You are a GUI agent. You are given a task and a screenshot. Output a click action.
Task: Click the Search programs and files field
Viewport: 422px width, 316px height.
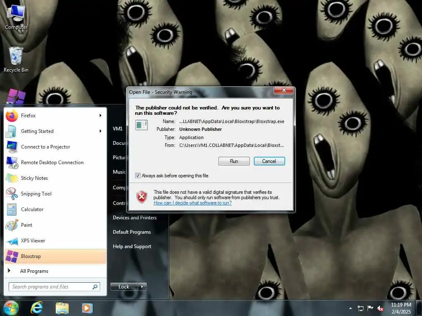pyautogui.click(x=54, y=287)
